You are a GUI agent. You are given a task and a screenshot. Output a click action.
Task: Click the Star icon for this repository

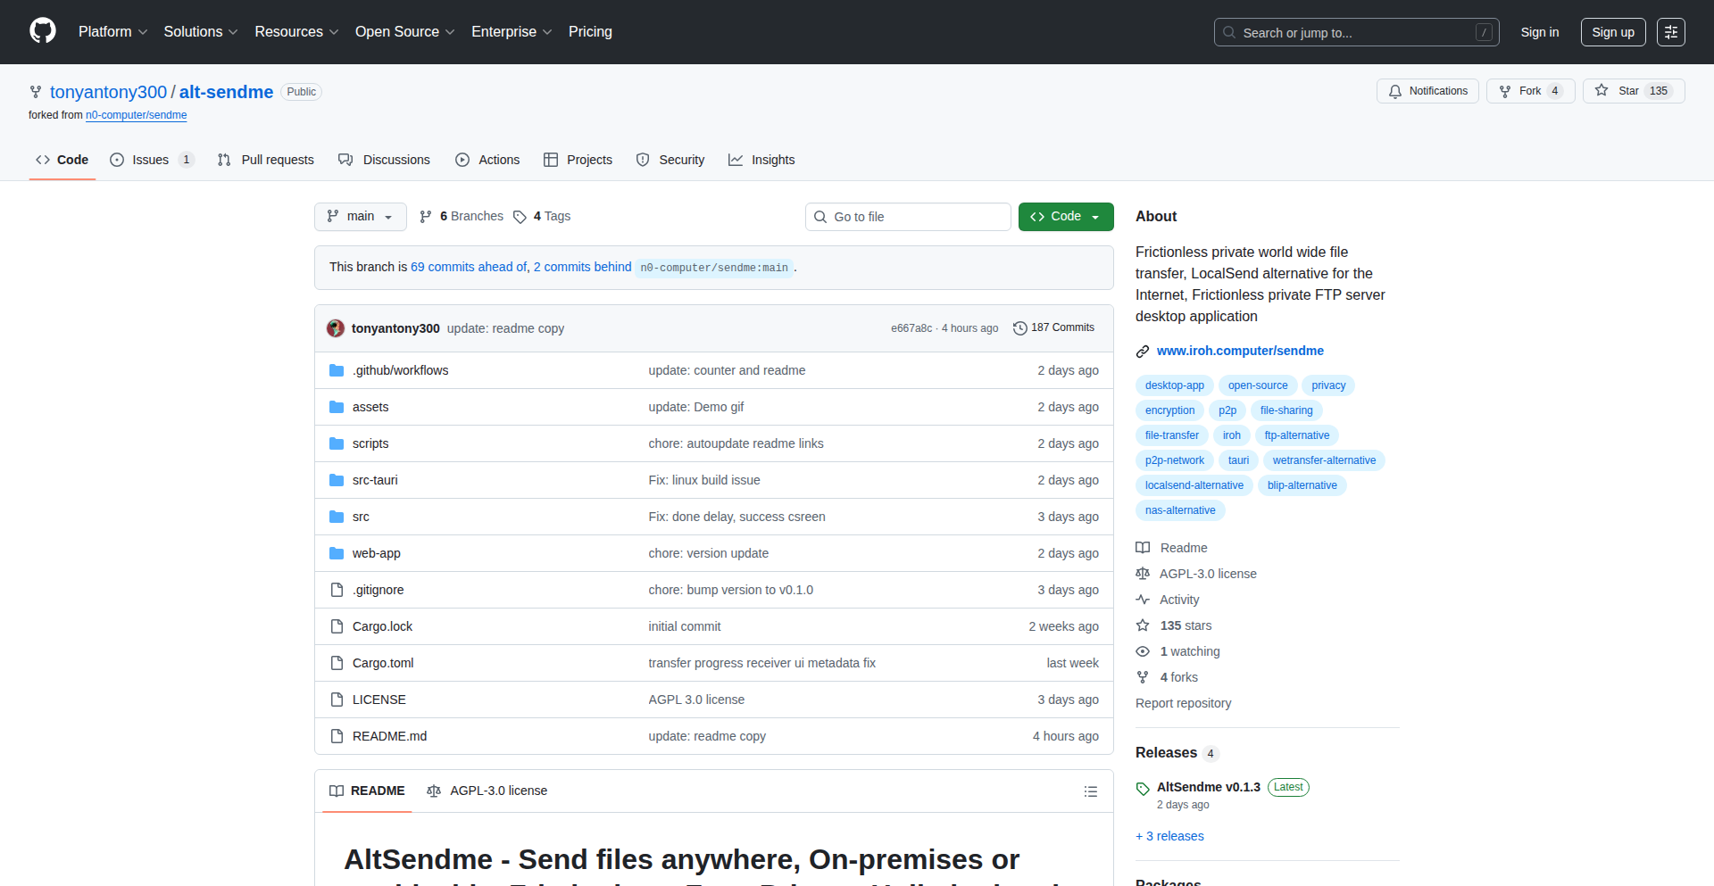coord(1602,91)
